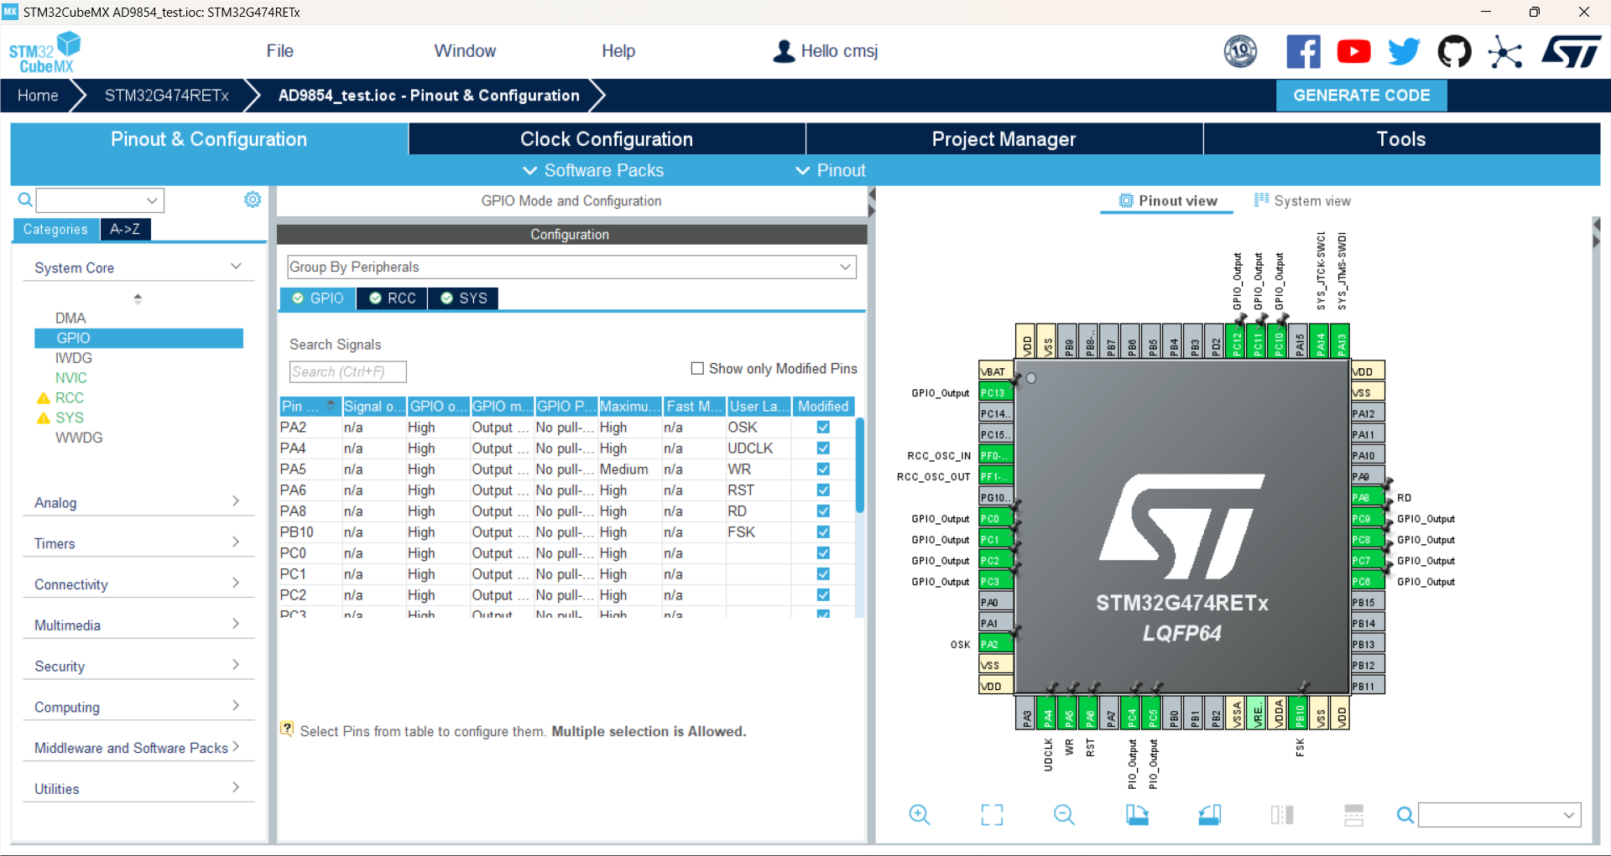1611x856 pixels.
Task: Click the Search Signals input field
Action: [x=348, y=371]
